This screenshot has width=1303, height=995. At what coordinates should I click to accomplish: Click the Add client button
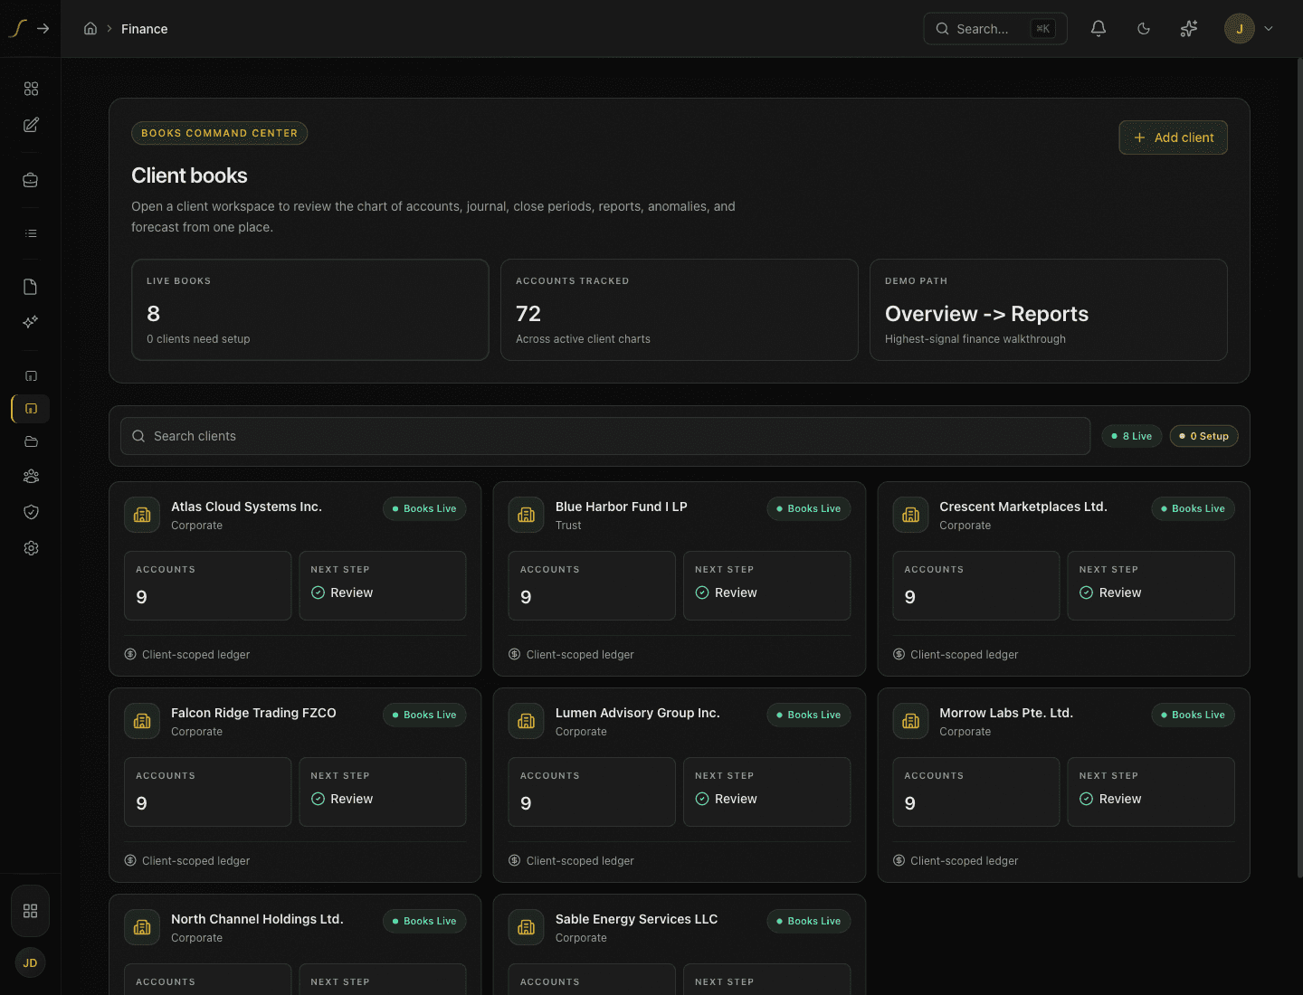pos(1174,137)
